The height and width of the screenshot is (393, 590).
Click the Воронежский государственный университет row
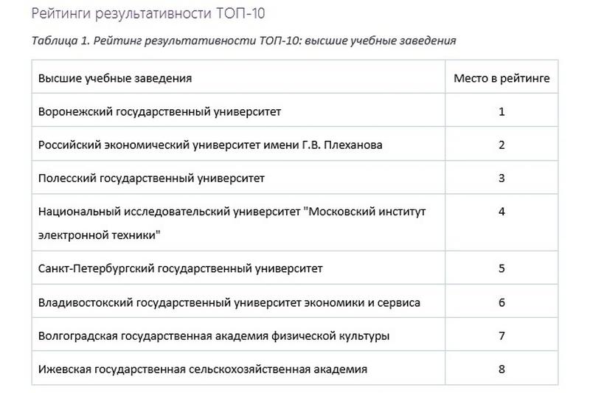click(x=160, y=112)
